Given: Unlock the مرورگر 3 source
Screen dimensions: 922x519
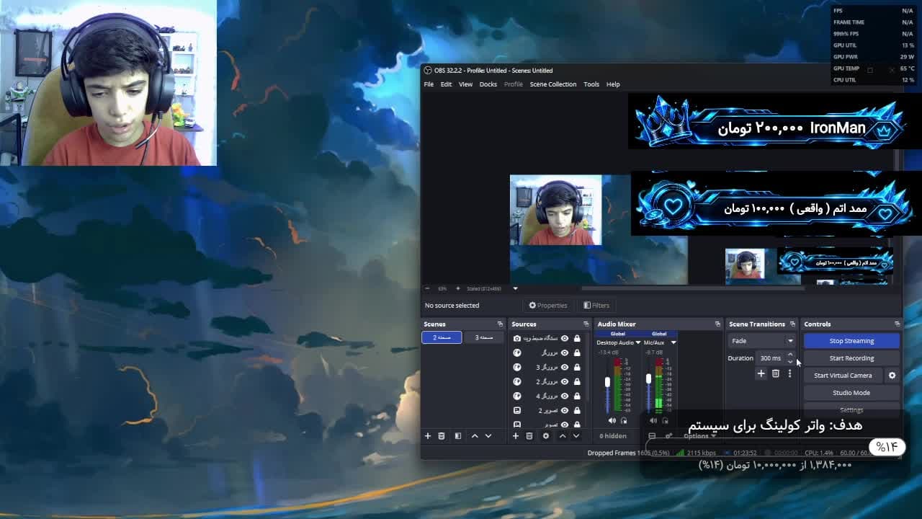Looking at the screenshot, I should click(x=577, y=367).
